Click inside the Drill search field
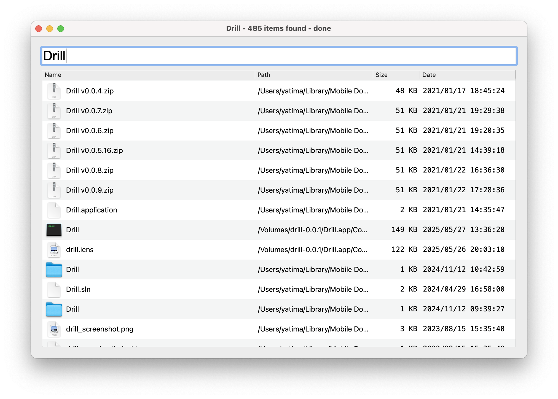This screenshot has width=558, height=399. click(276, 56)
